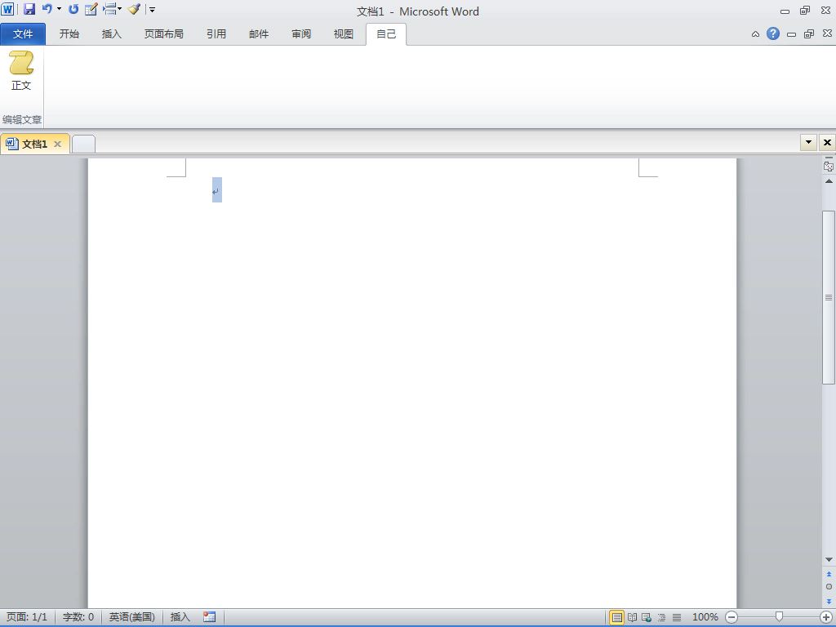Restore down the document window in ribbon row
This screenshot has height=627, width=836.
tap(809, 34)
